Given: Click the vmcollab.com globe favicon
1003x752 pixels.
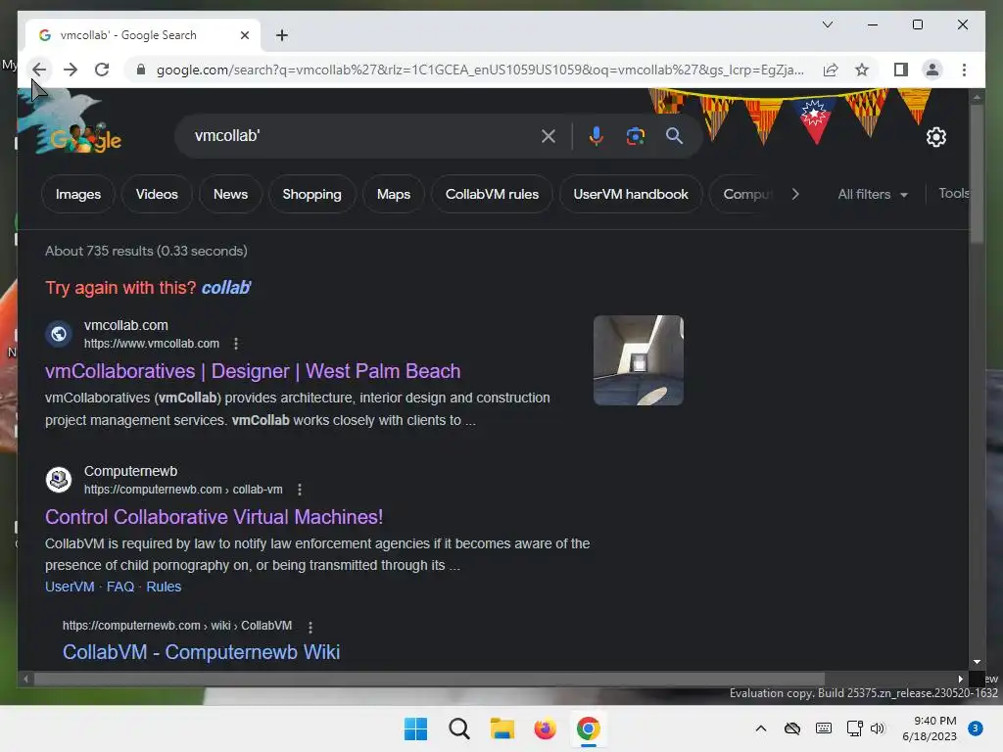Looking at the screenshot, I should click(59, 333).
